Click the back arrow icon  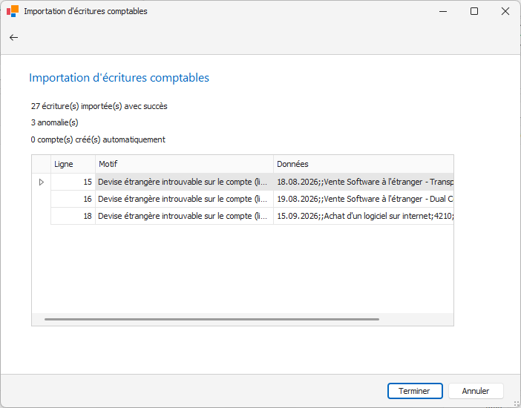tap(13, 37)
